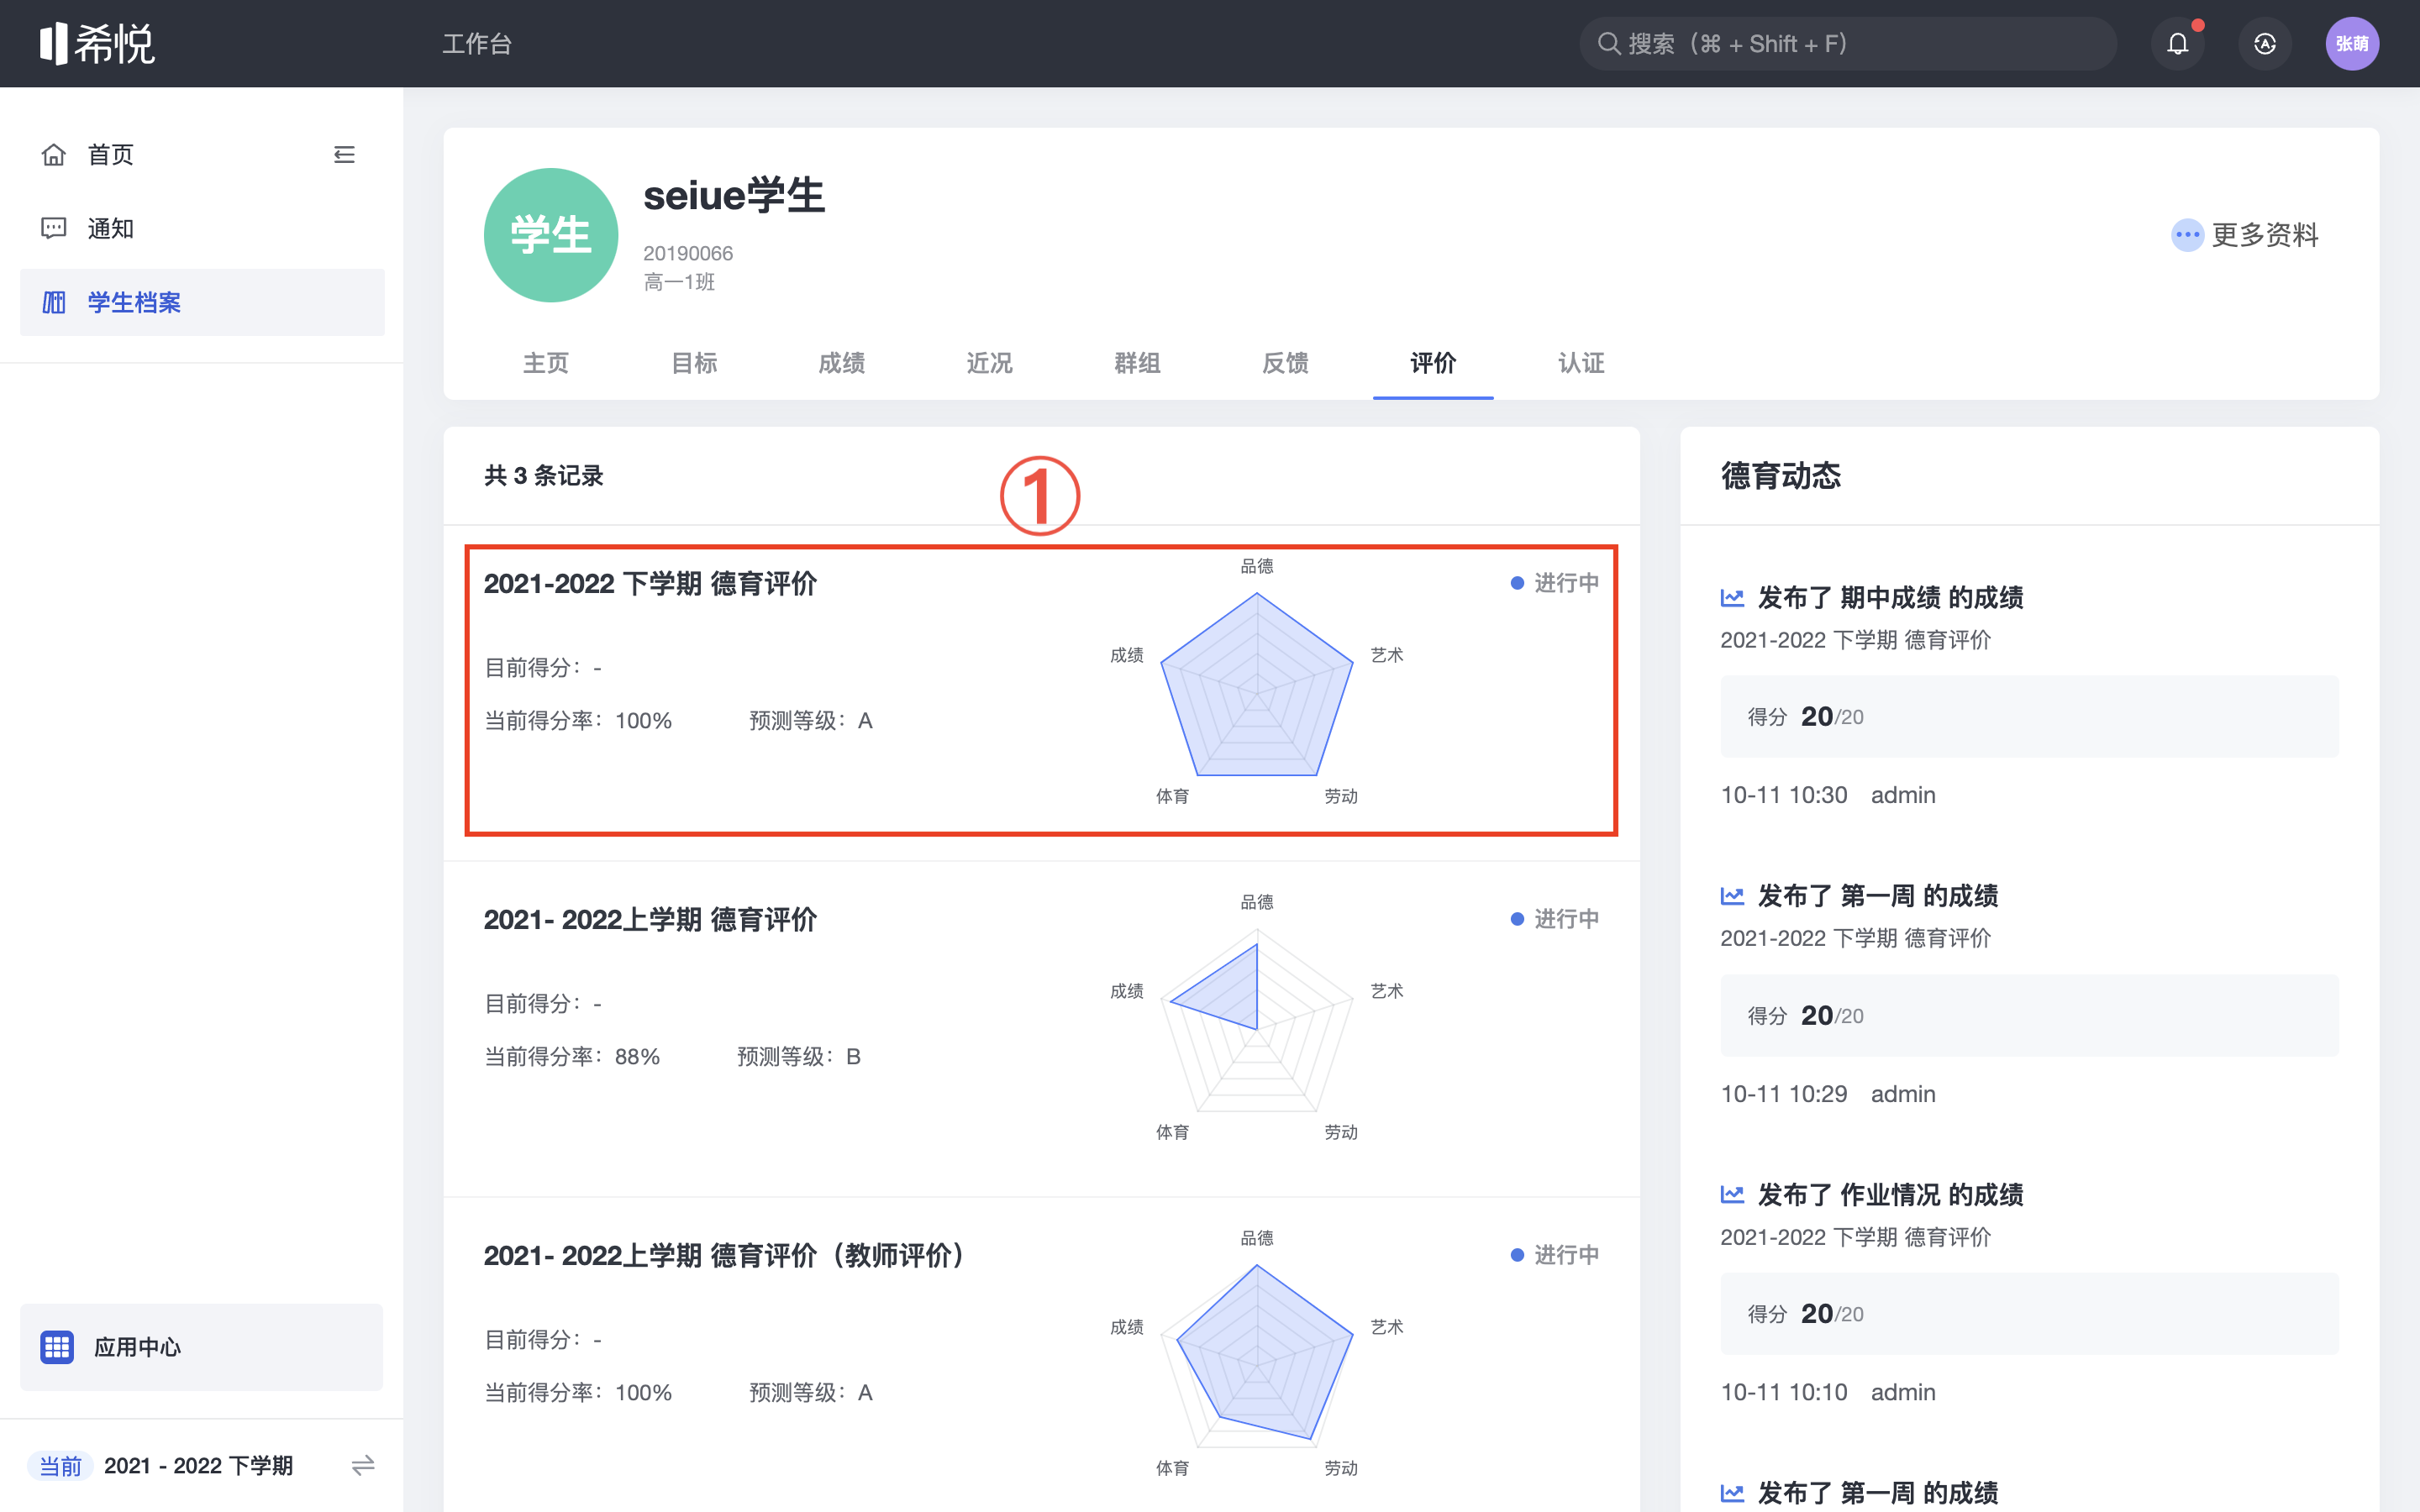Click the 得分 20/20 box under 作业情况
The width and height of the screenshot is (2420, 1512).
click(x=2029, y=1313)
